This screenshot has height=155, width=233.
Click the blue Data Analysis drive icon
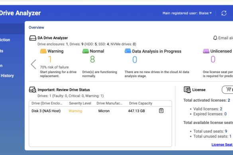coord(128,51)
